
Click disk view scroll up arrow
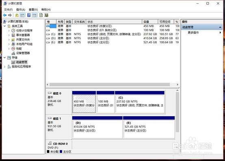point(177,91)
